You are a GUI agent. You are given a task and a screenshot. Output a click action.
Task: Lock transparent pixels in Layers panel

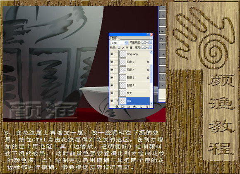point(119,48)
